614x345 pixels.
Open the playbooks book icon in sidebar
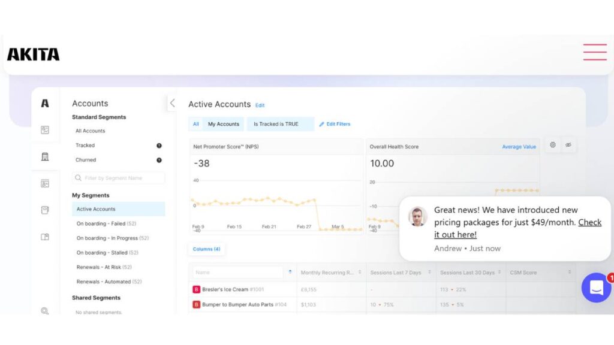pos(45,237)
